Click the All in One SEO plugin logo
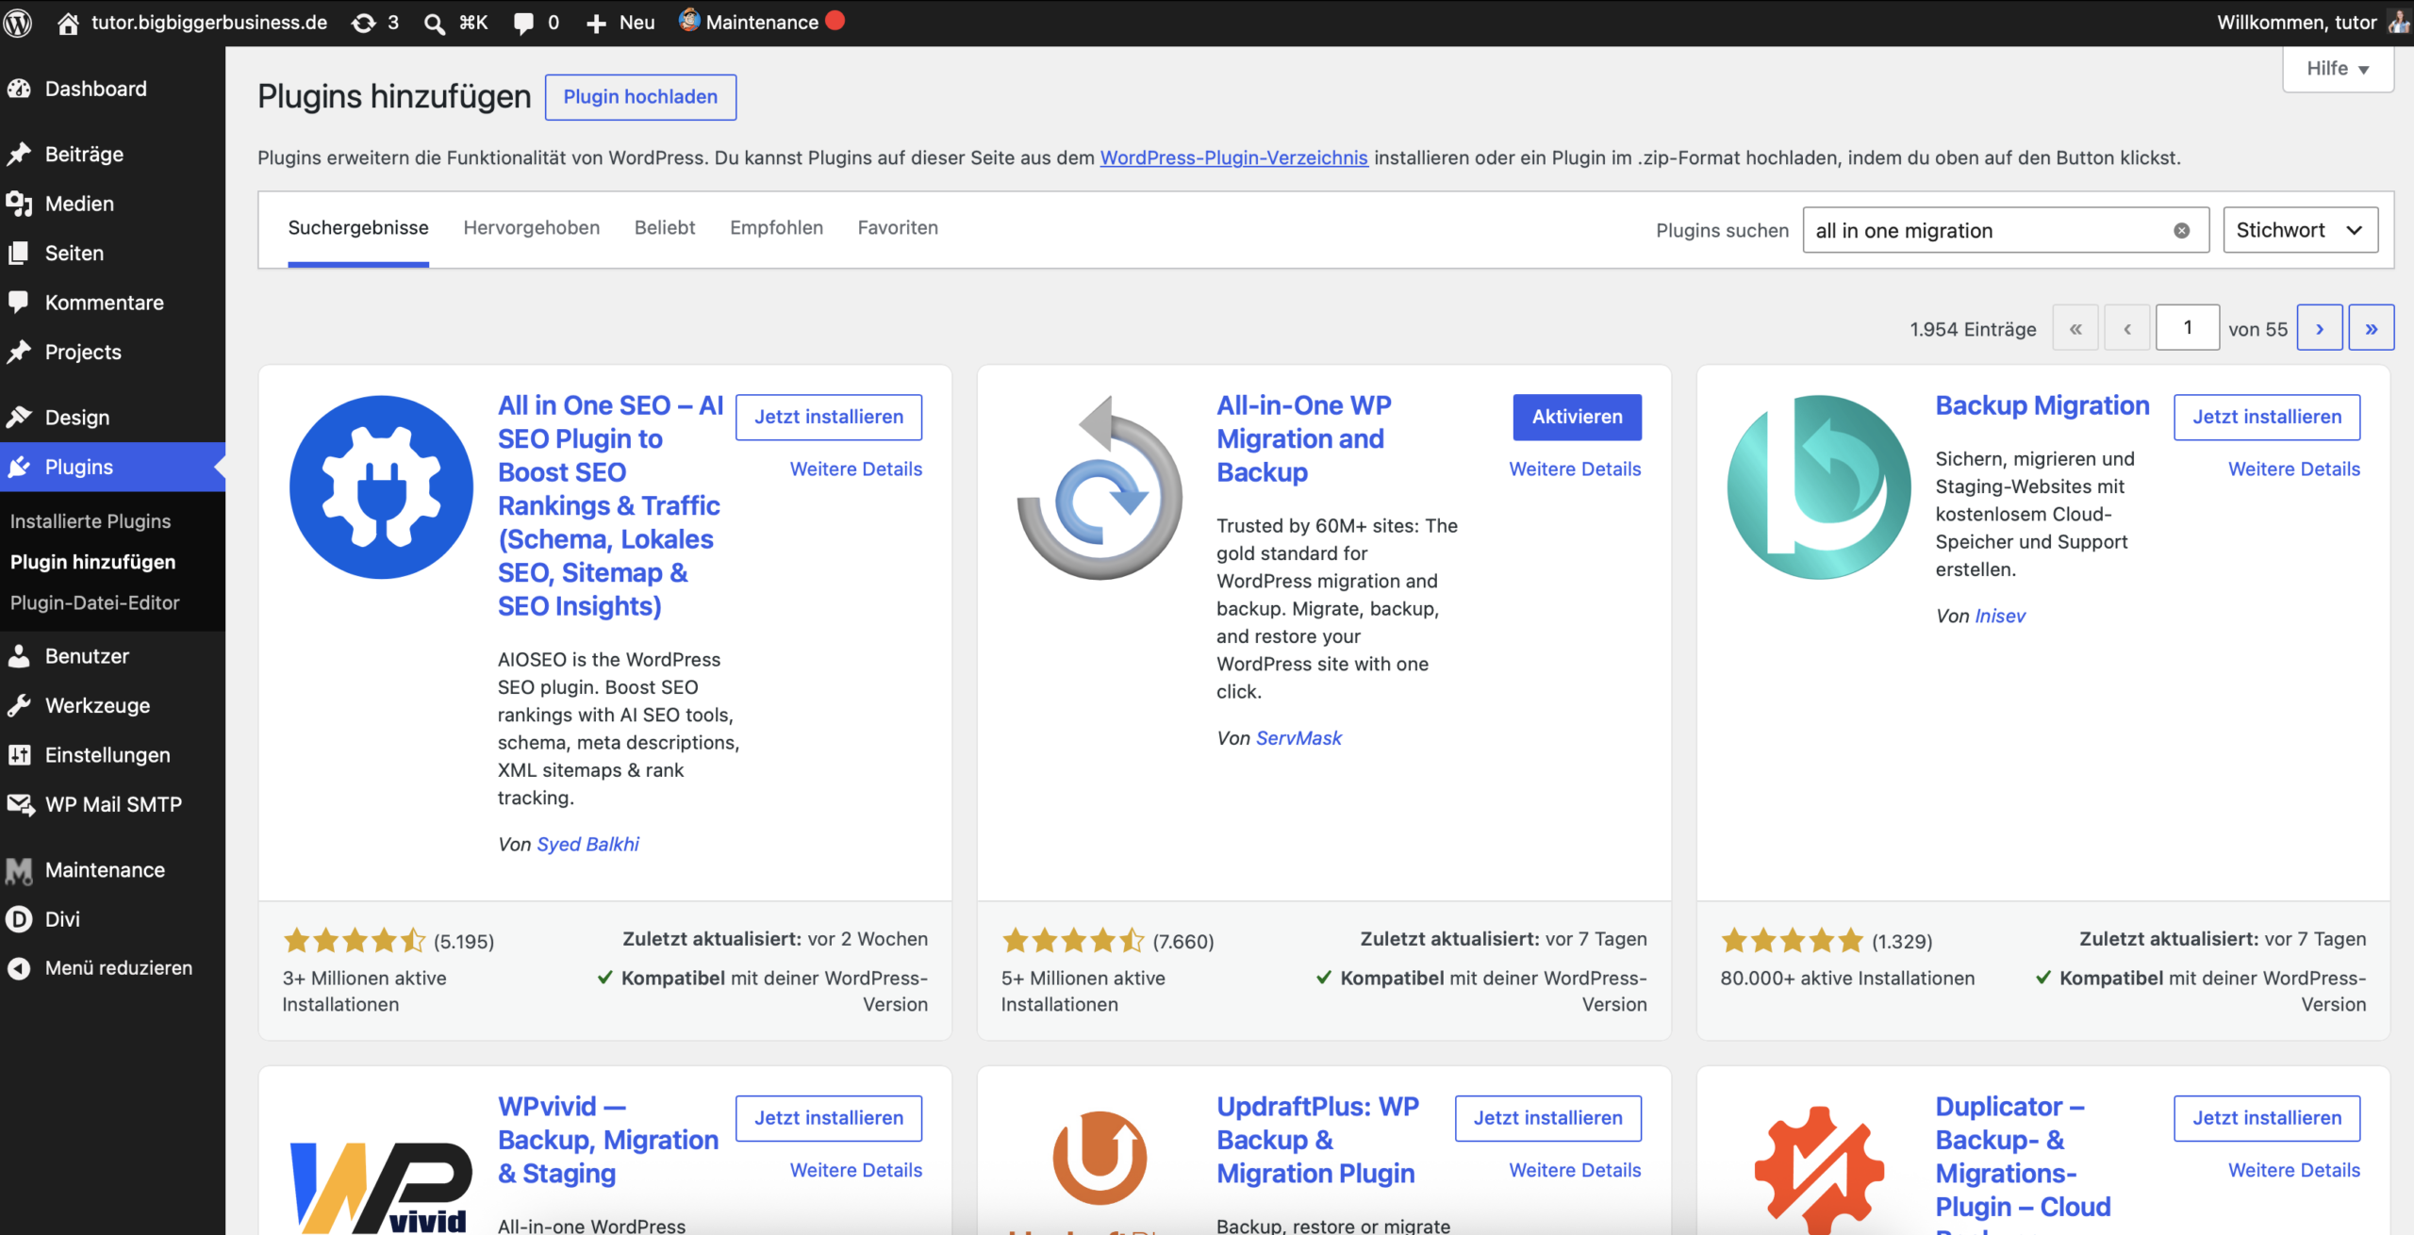The image size is (2414, 1235). [381, 486]
